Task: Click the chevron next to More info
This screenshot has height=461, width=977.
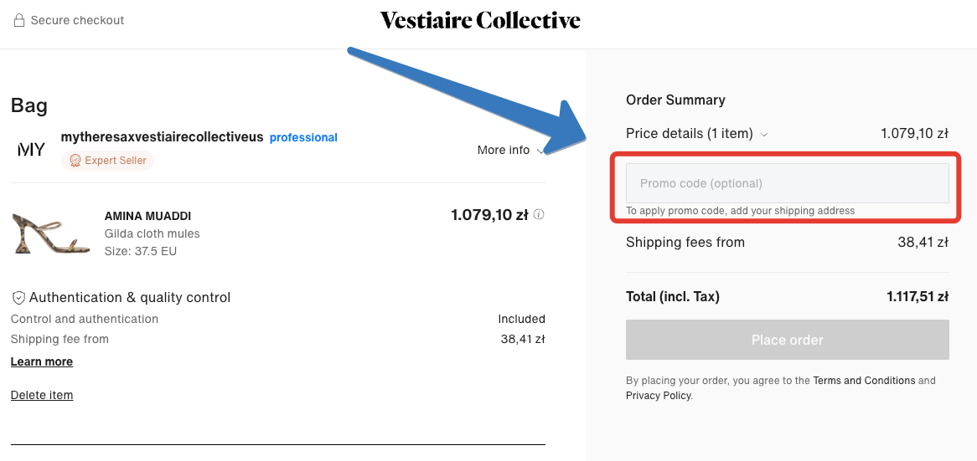Action: point(540,151)
